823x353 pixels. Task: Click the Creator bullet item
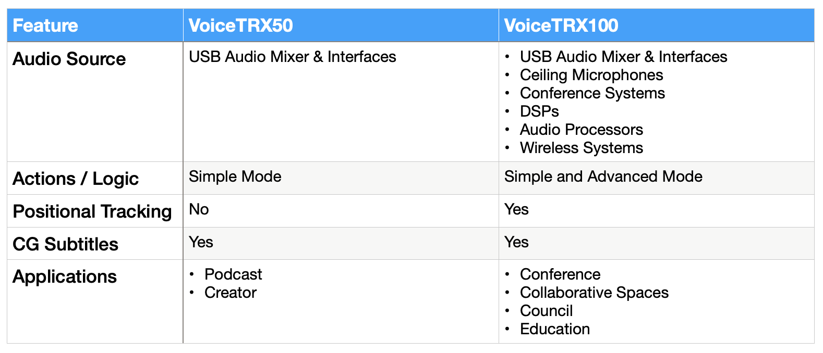click(x=230, y=293)
